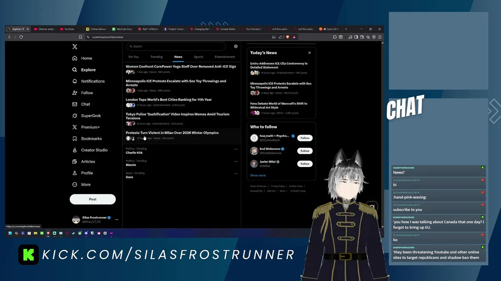Click the browser address bar URL
Screen dimensions: 501x281
[108, 37]
